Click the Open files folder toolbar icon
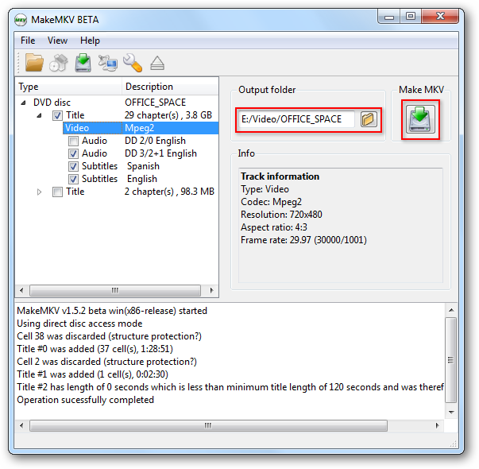 click(34, 62)
